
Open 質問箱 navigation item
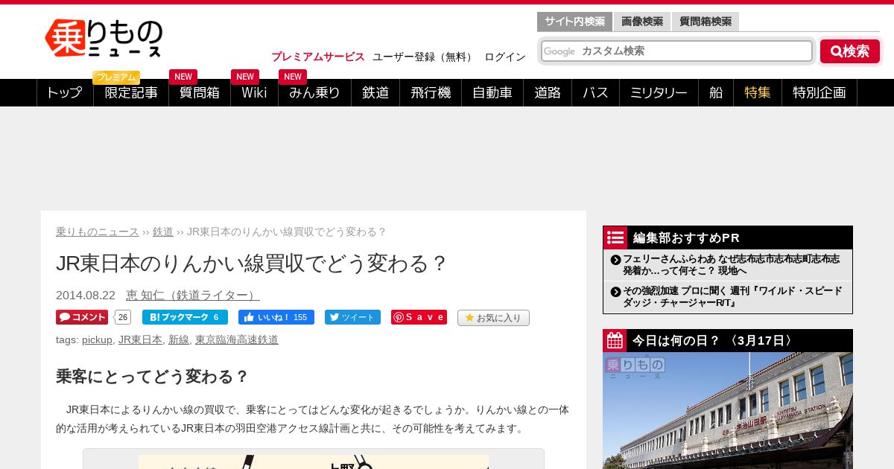point(200,93)
